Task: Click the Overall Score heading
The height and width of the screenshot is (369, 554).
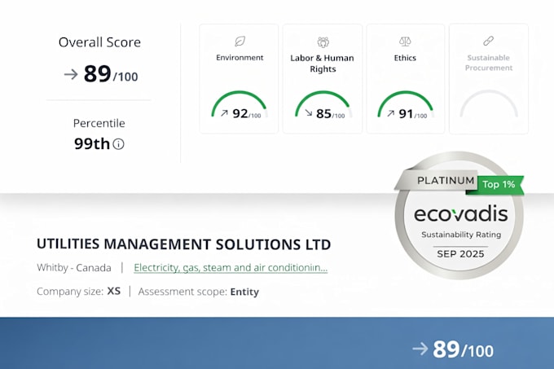Action: point(99,42)
